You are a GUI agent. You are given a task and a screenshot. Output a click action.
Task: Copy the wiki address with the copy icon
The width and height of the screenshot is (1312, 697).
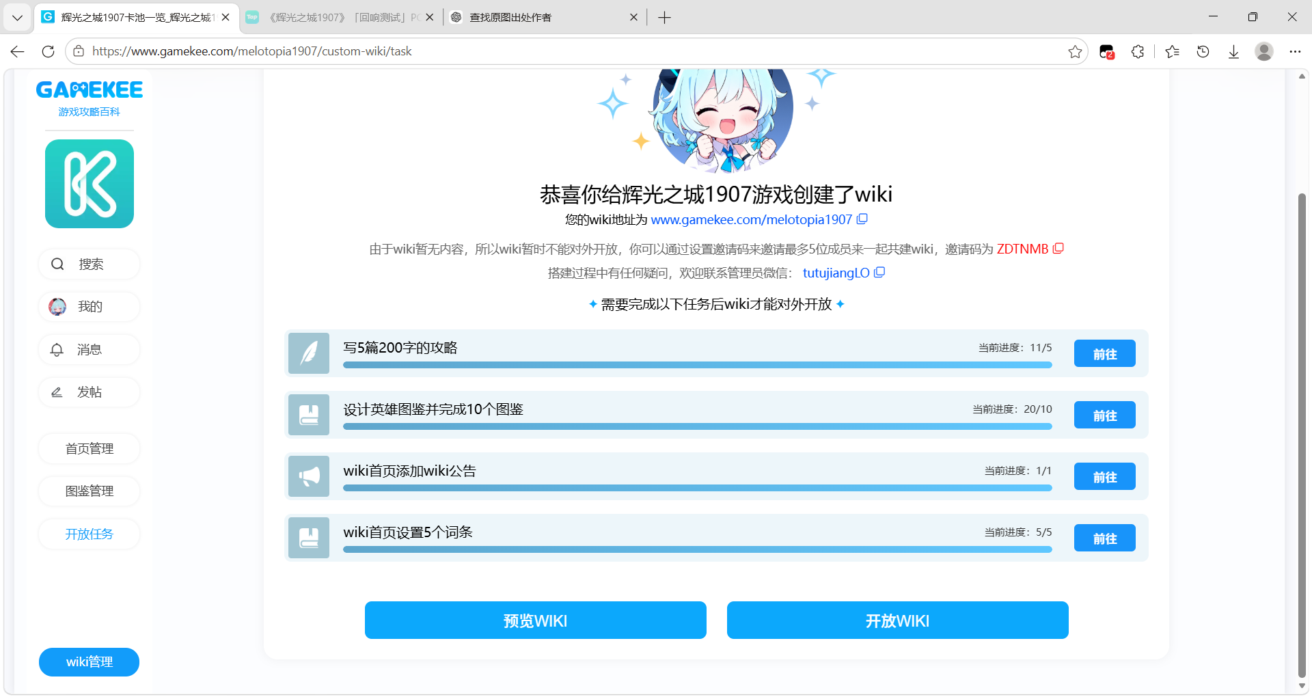coord(862,219)
